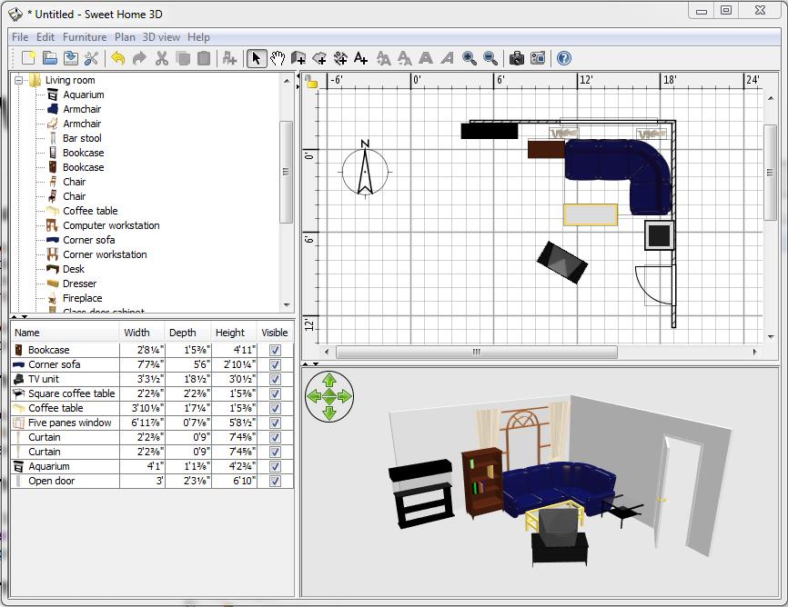Choose the Create walls tool

(298, 58)
